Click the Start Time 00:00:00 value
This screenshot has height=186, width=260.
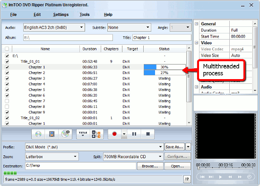pos(238,36)
